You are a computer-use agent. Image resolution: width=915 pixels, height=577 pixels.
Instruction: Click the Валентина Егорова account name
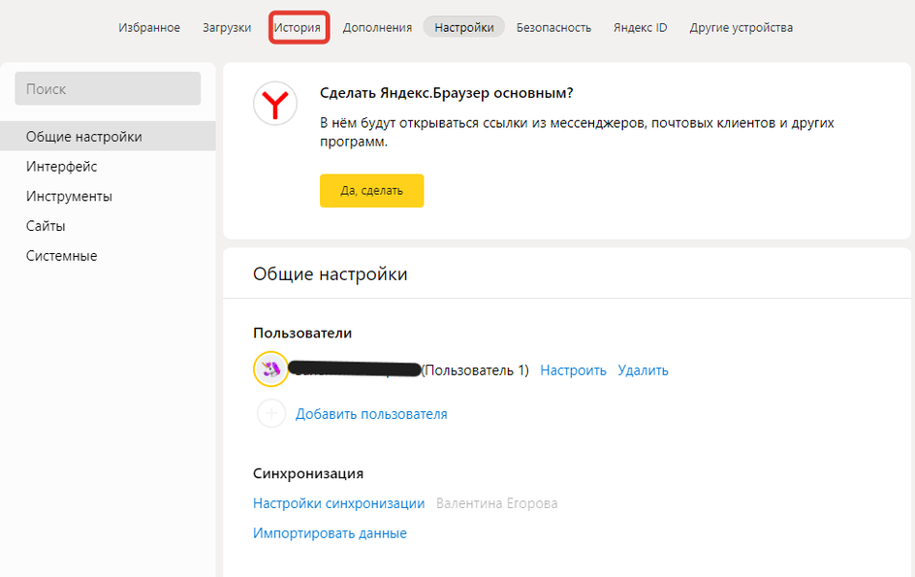(x=496, y=503)
